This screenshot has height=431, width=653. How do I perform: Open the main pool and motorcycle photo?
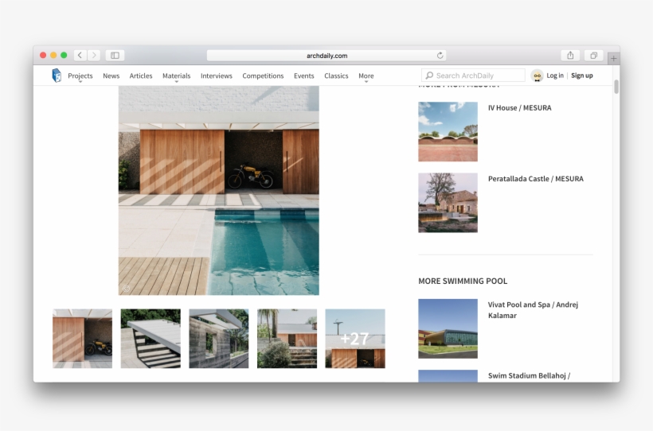[x=219, y=191]
